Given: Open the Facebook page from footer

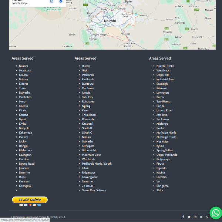Looking at the screenshot, I should 183,217.
